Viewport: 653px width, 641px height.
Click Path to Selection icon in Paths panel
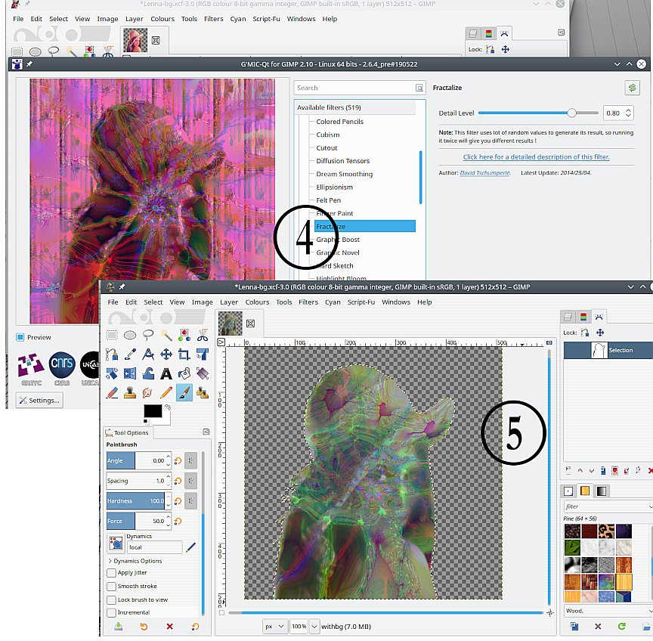[614, 471]
